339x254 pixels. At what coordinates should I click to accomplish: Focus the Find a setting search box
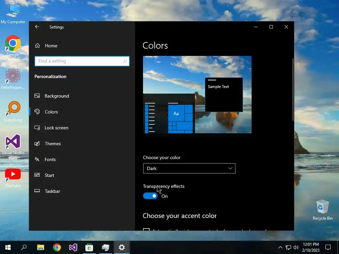[x=82, y=61]
